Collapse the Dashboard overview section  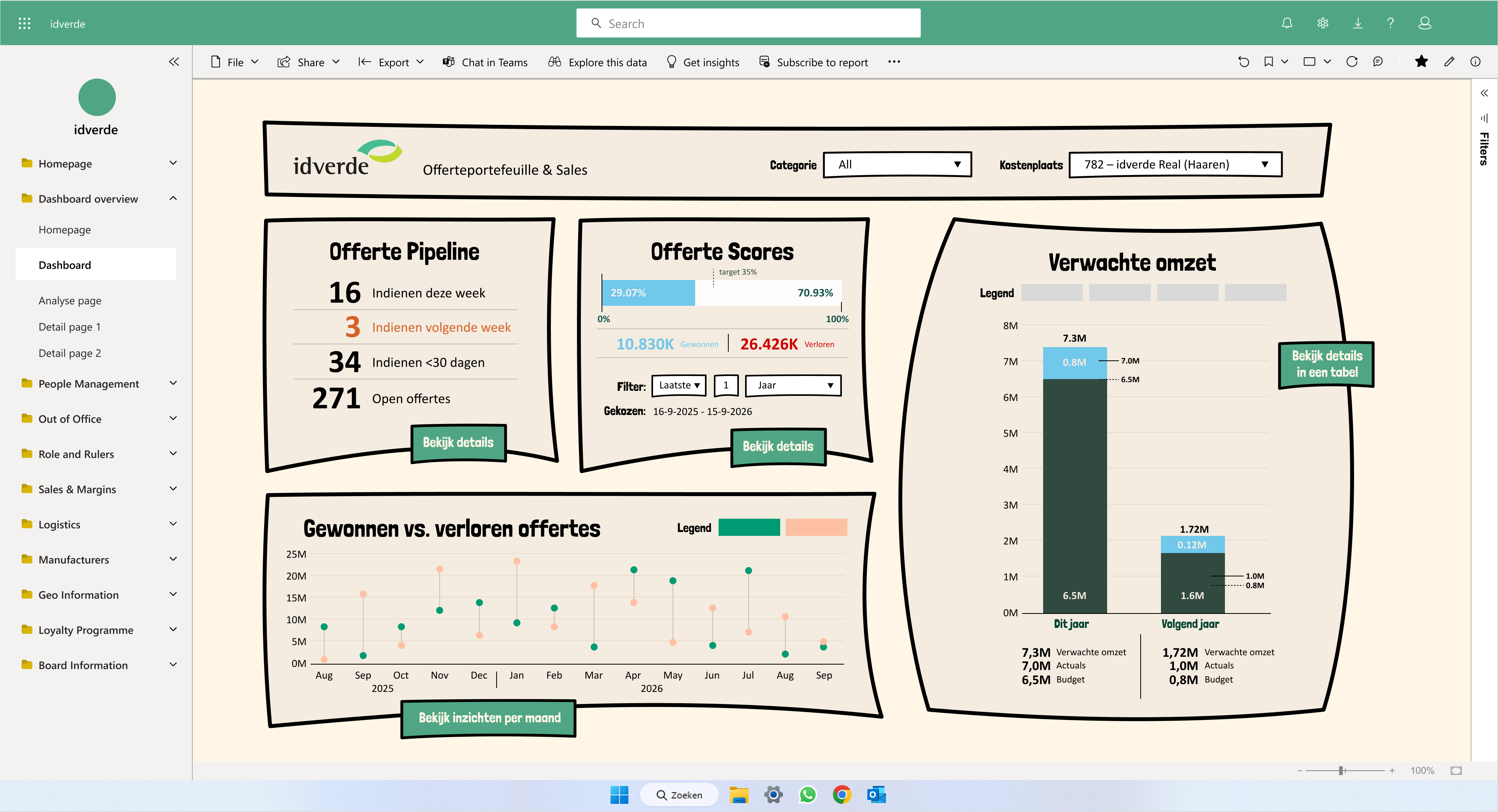173,199
